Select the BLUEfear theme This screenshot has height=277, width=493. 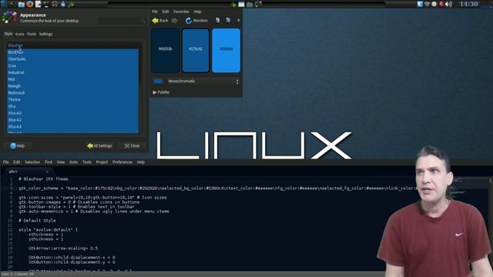(x=72, y=52)
